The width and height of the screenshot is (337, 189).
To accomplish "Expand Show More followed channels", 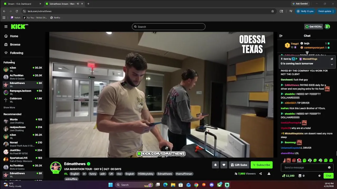I will point(9,108).
